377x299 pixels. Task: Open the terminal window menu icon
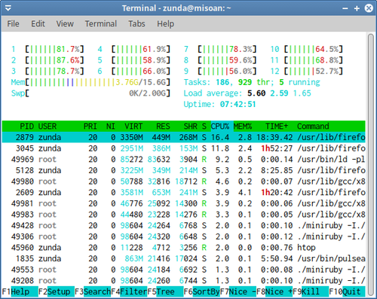pyautogui.click(x=8, y=8)
